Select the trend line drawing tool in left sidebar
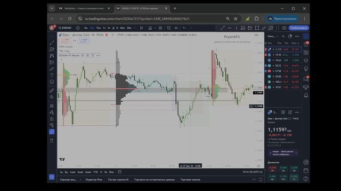 (x=52, y=42)
